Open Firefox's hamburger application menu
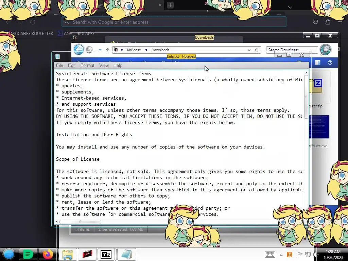348x261 pixels. point(340,22)
